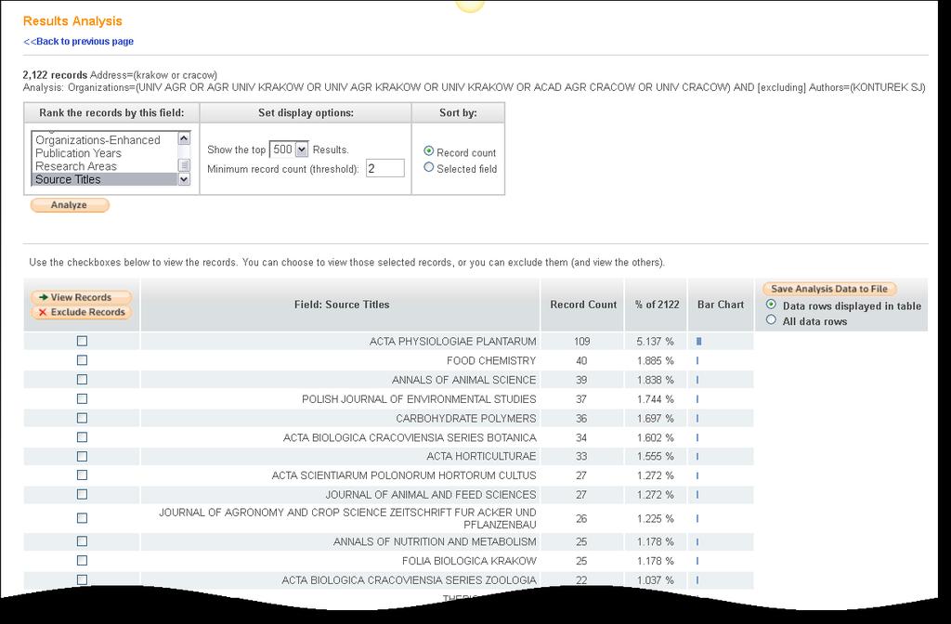Screen dimensions: 951x624
Task: Check the Acta Biologica Cracoviensia Series Botanica row
Action: tap(82, 437)
